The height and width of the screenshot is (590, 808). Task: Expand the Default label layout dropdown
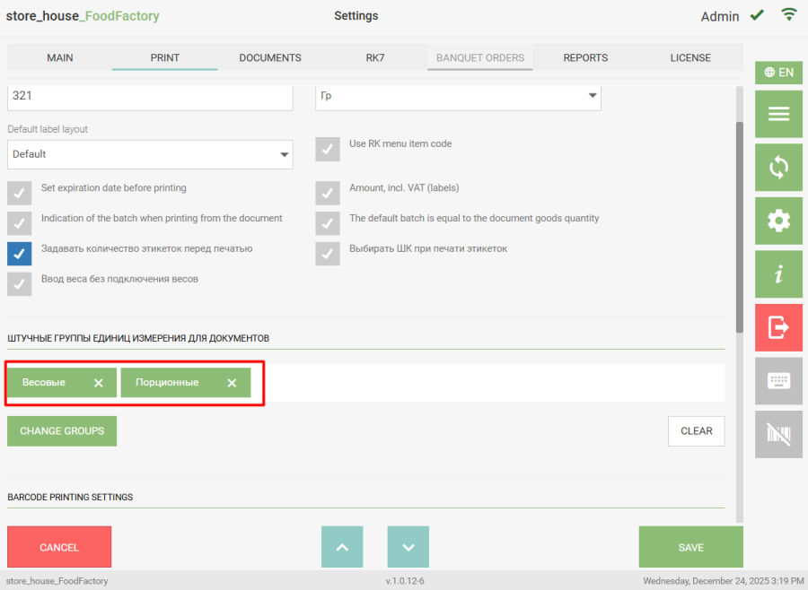(x=150, y=154)
